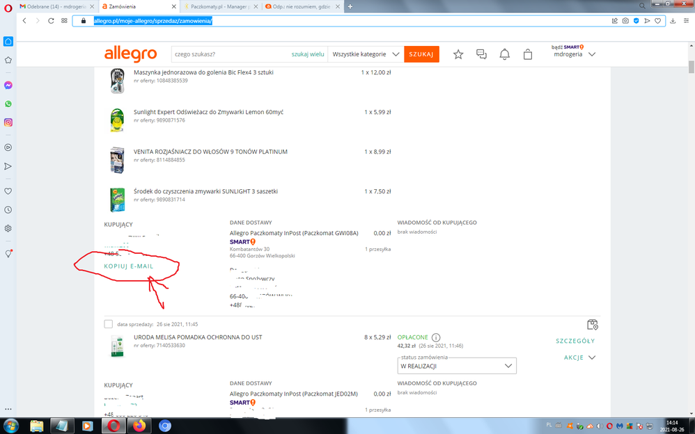
Task: Open Sunlight Expert Odświeżacz product thumbnail
Action: coord(117,120)
